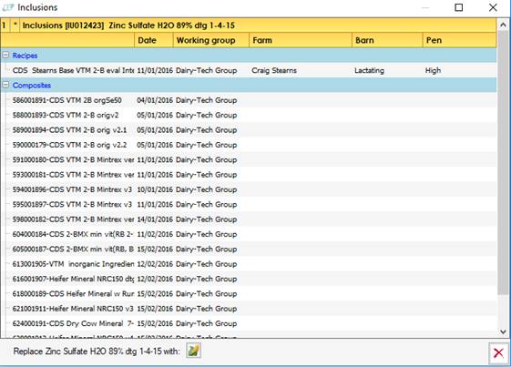The height and width of the screenshot is (367, 511).
Task: Select 593000181-CDS VTM 2-B Mintrex row
Action: [x=250, y=175]
